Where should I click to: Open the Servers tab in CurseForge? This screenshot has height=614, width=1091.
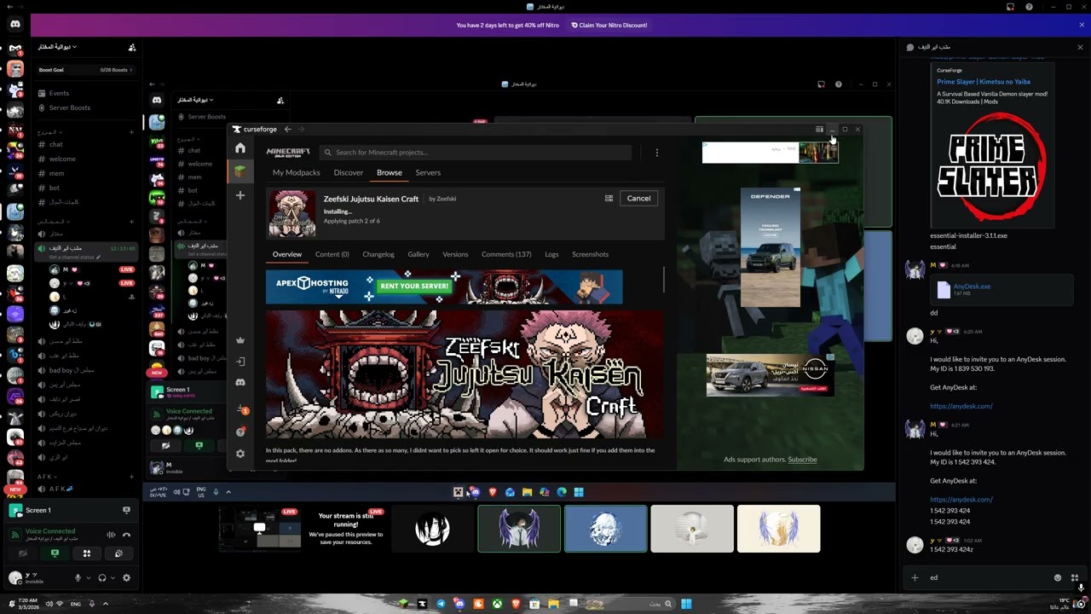428,172
